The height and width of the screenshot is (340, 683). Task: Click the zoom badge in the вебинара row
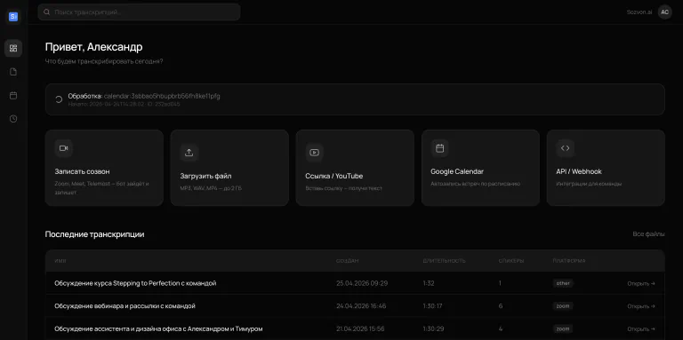click(x=563, y=306)
